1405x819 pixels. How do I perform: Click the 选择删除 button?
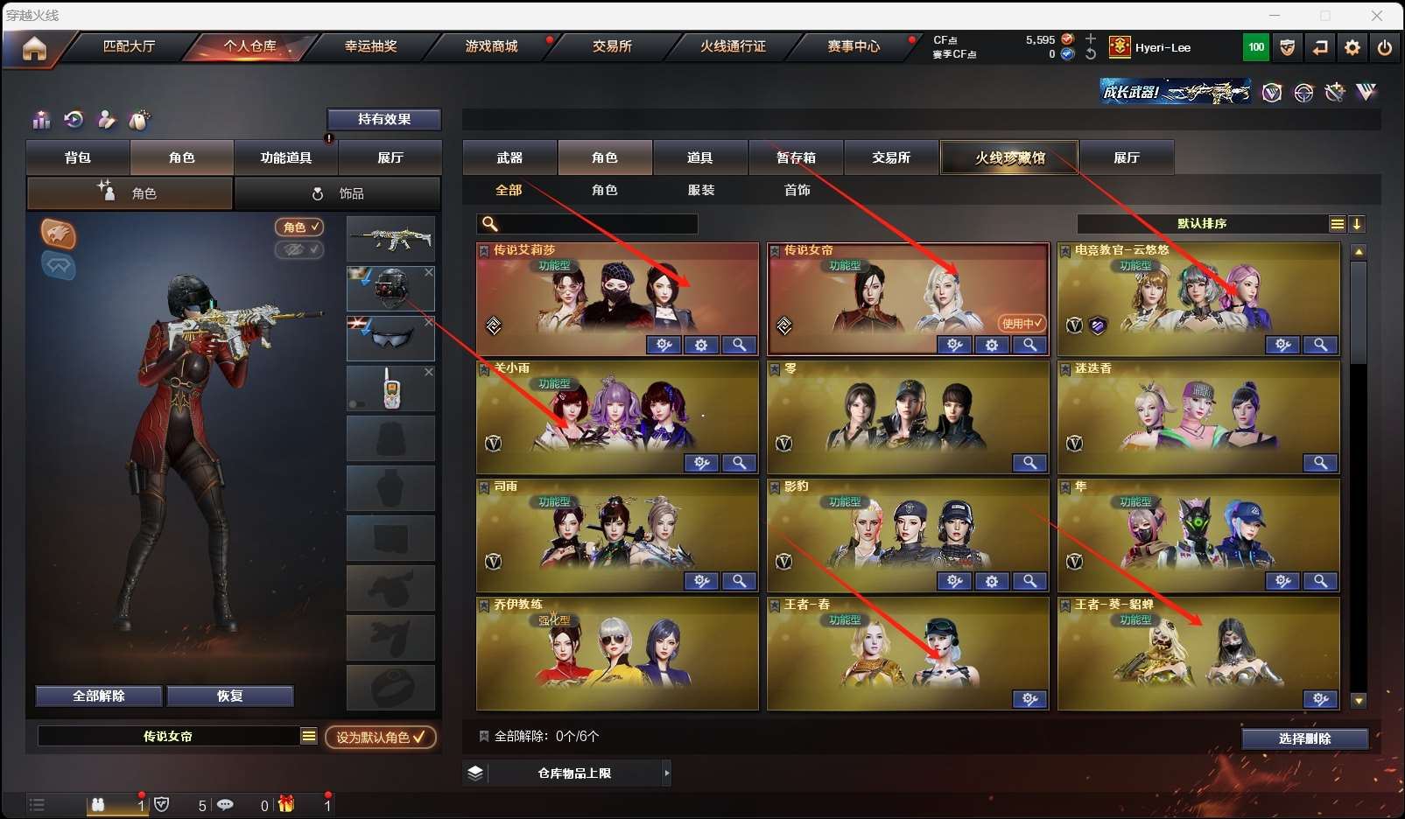(x=1304, y=738)
